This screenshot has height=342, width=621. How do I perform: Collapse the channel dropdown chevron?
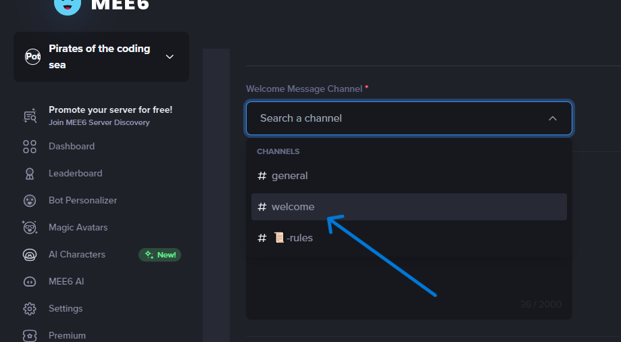(552, 118)
